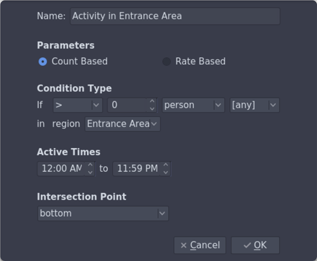Viewport: 317px width, 261px height.
Task: Click into the Name text field
Action: pos(175,16)
